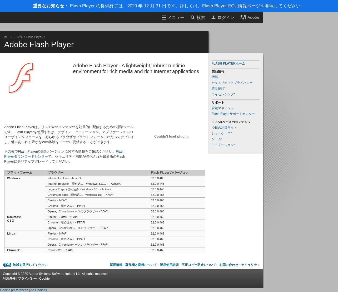Open 今日の注目サイト link
The width and height of the screenshot is (338, 292).
(224, 128)
